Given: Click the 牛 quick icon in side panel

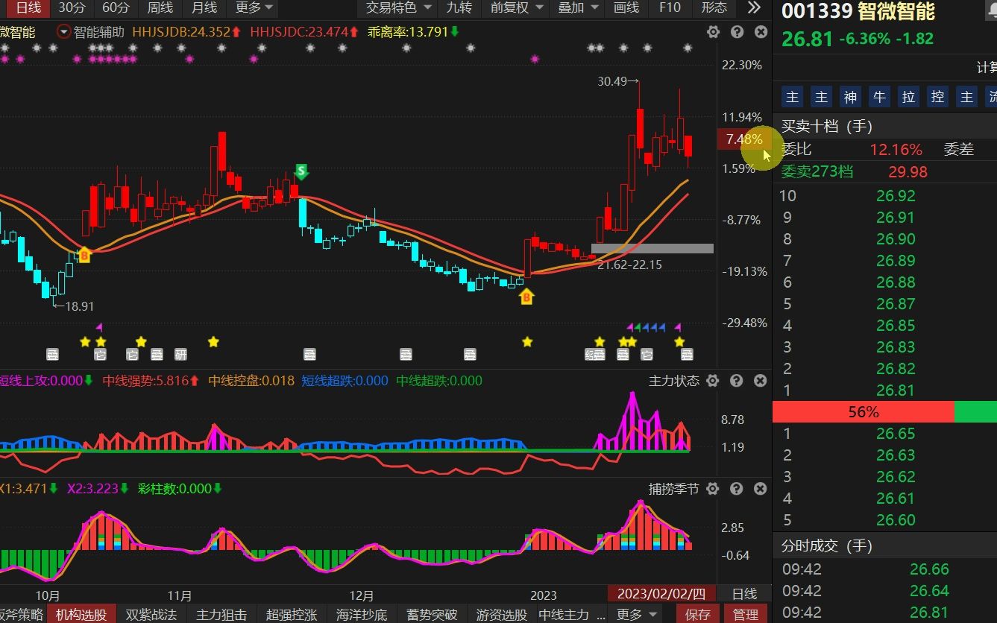Looking at the screenshot, I should [x=879, y=97].
